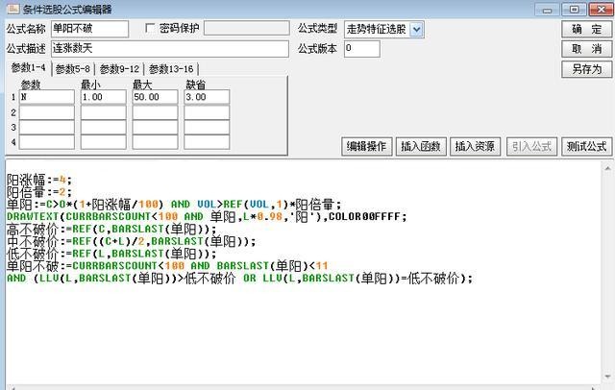The width and height of the screenshot is (615, 390).
Task: Click the 走势特征选股 formula type combo box
Action: tap(384, 30)
